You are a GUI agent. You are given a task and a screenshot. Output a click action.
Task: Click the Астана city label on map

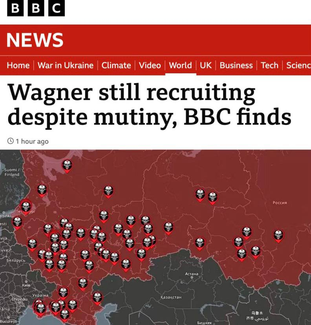coord(191,274)
